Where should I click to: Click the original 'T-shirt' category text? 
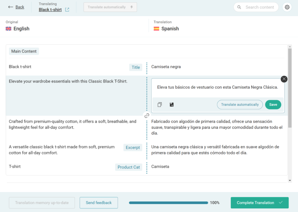(x=15, y=167)
